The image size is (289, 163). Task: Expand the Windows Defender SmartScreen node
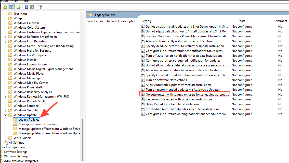pos(6,37)
